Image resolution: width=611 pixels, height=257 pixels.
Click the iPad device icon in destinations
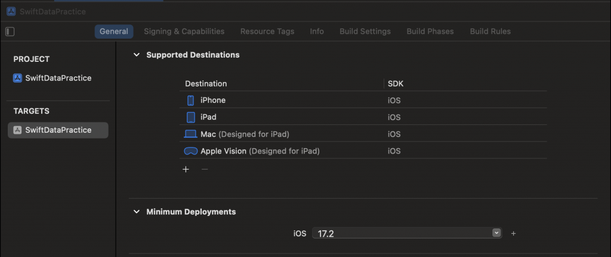click(x=191, y=117)
